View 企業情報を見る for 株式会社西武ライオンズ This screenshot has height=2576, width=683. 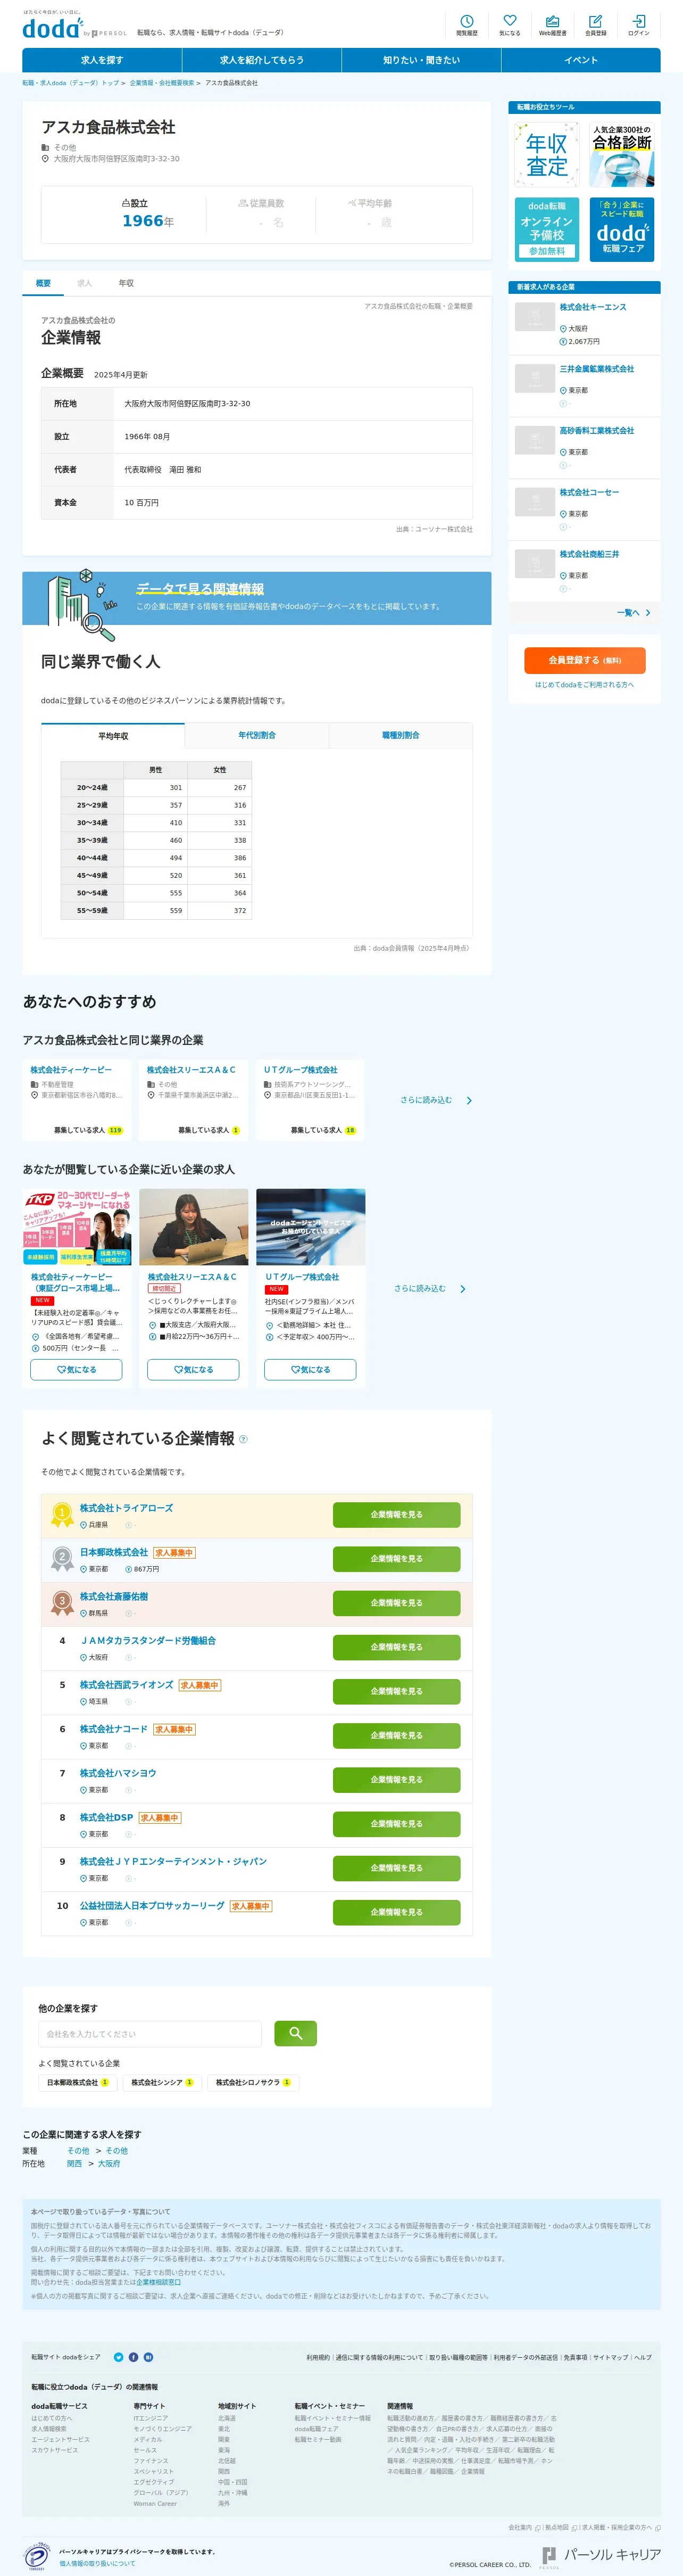click(396, 1691)
